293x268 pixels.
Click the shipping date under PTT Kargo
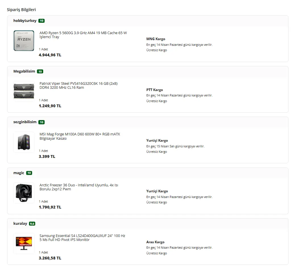point(179,95)
